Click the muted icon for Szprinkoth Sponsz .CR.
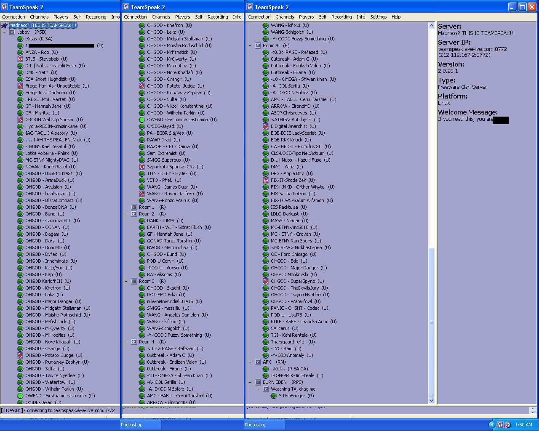Image resolution: width=539 pixels, height=431 pixels. pos(142,167)
